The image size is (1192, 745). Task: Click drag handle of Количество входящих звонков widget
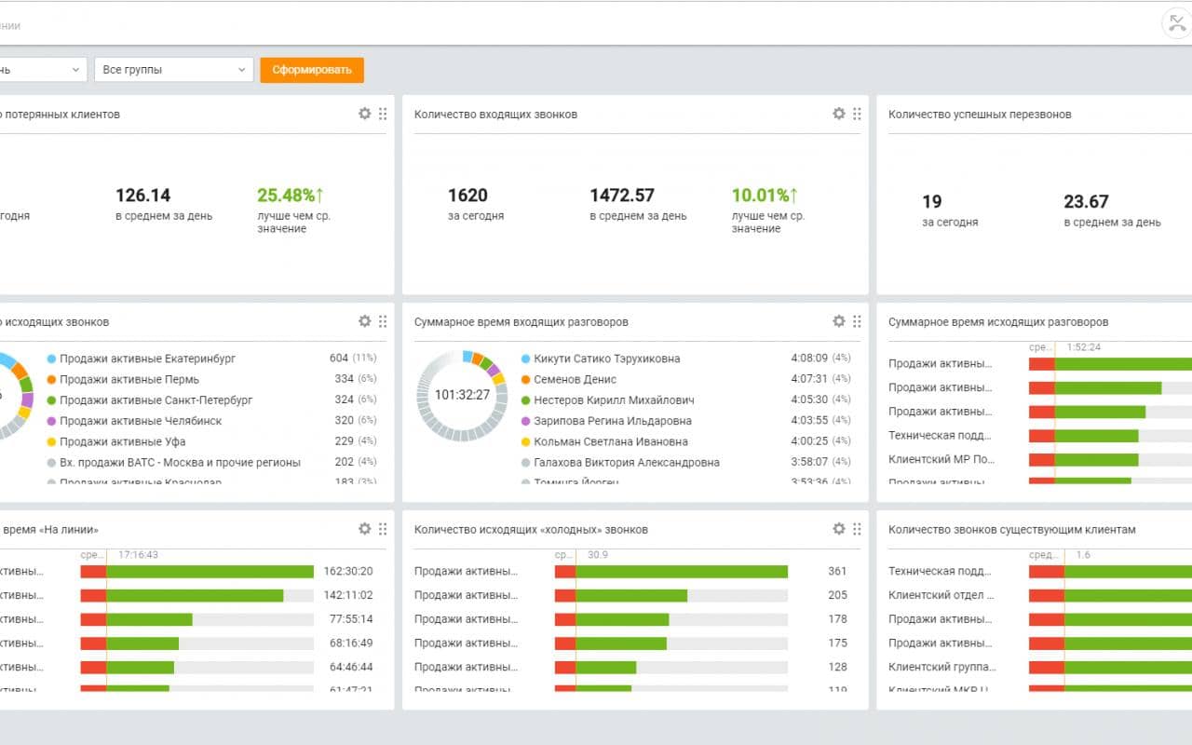[x=857, y=114]
